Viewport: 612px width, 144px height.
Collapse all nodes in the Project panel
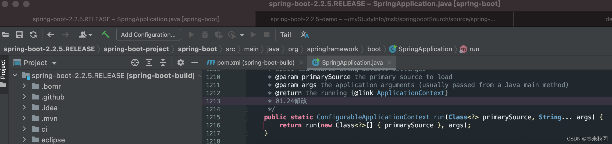click(x=163, y=63)
